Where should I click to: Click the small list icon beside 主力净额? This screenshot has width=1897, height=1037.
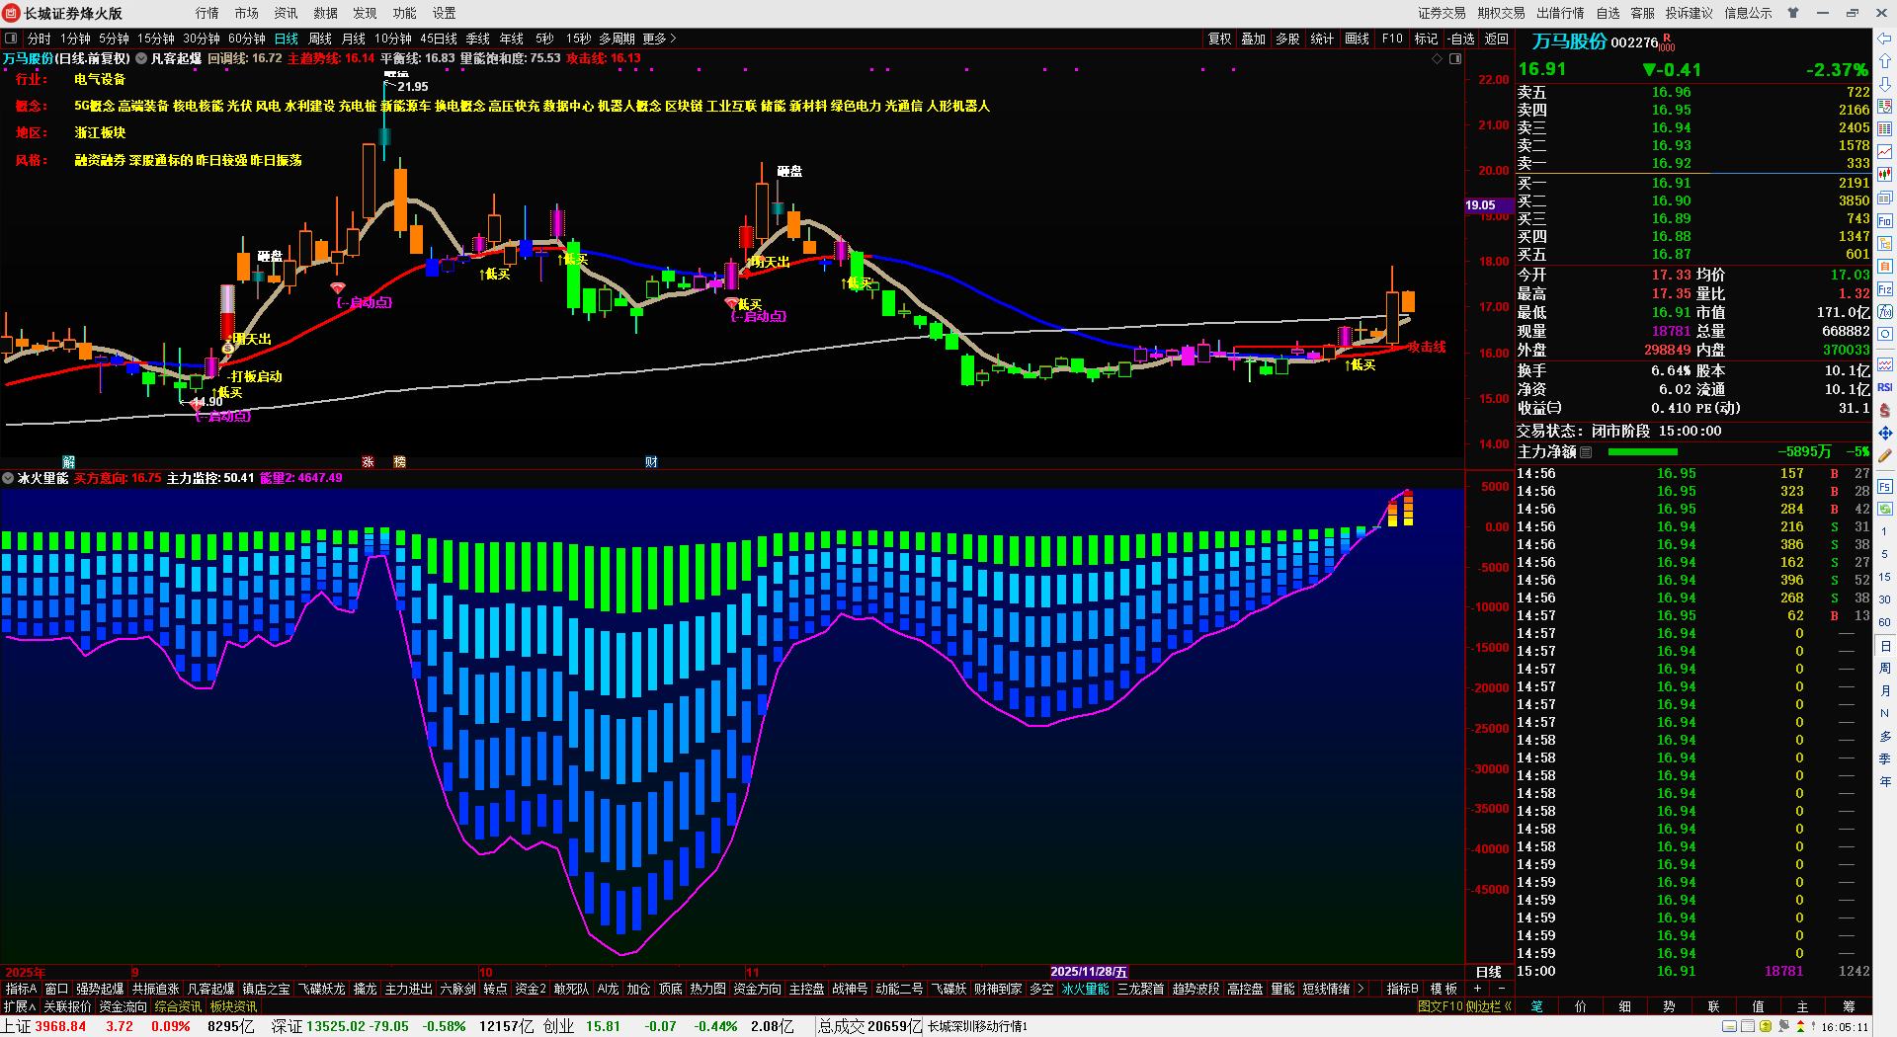(x=1586, y=452)
